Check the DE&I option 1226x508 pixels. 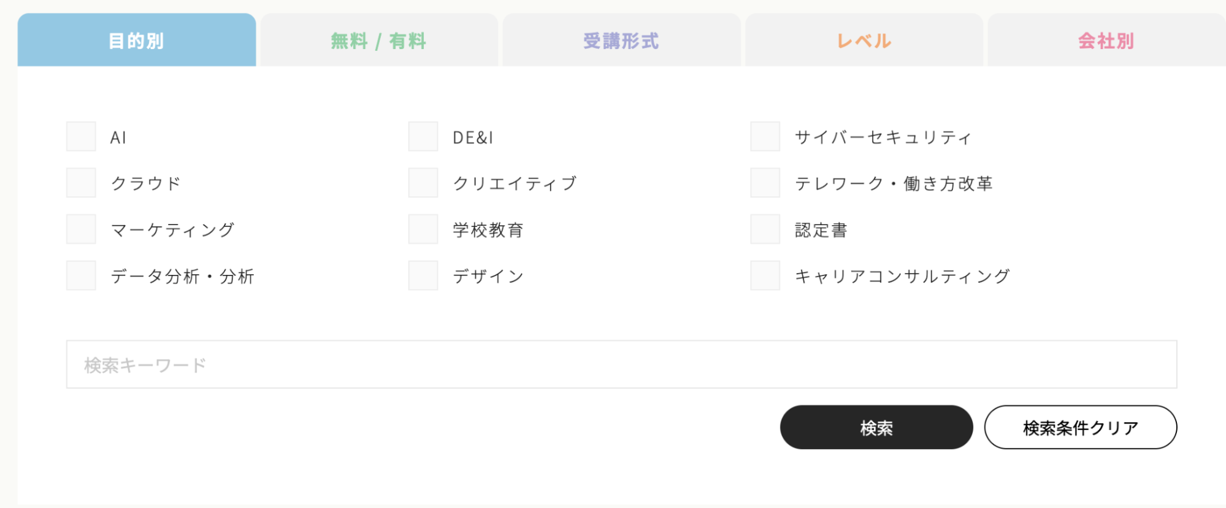(423, 136)
